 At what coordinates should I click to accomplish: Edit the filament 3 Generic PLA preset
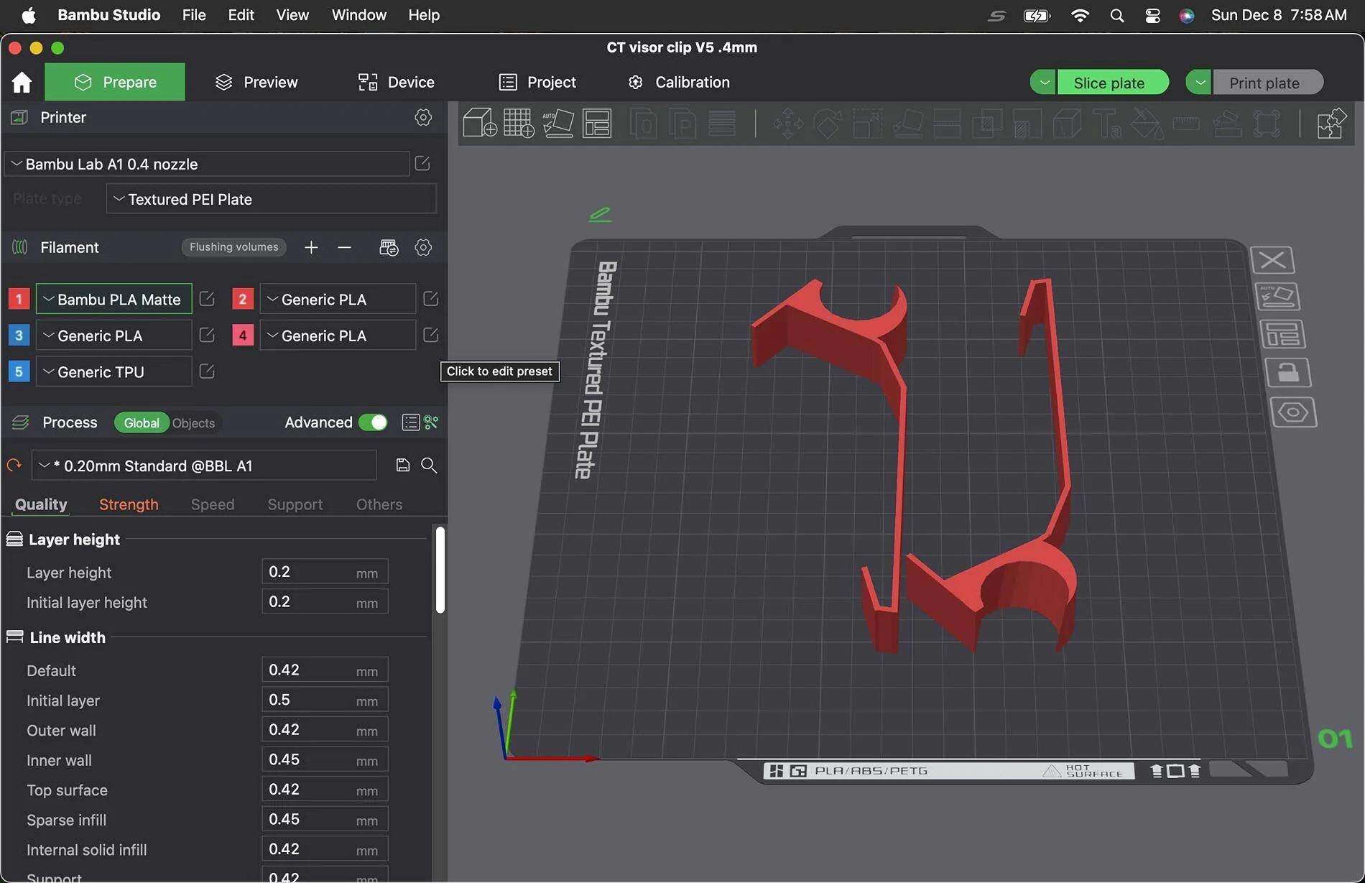[207, 336]
